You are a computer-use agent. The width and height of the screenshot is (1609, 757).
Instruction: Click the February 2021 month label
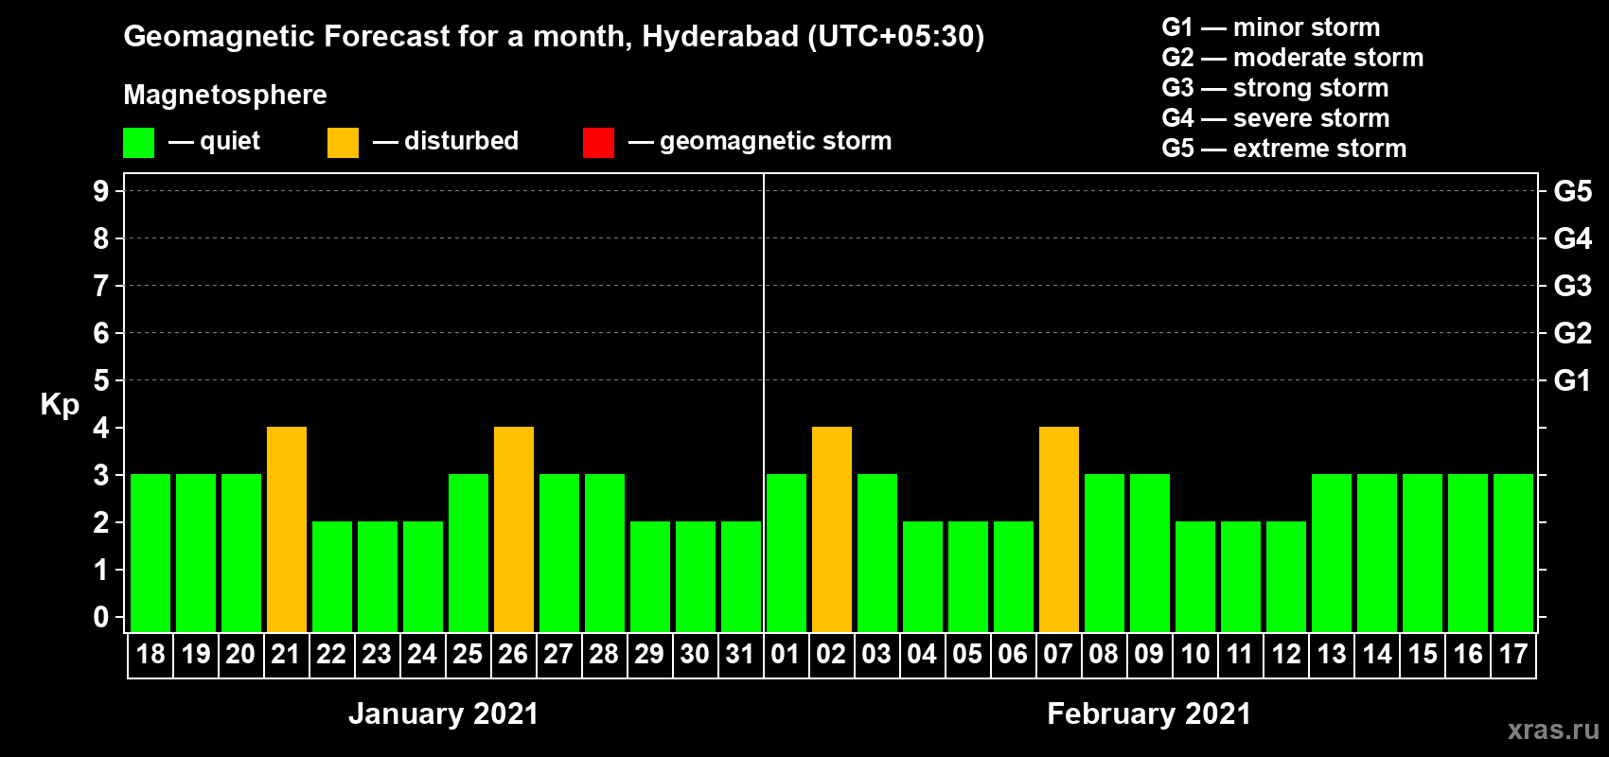(x=1149, y=713)
